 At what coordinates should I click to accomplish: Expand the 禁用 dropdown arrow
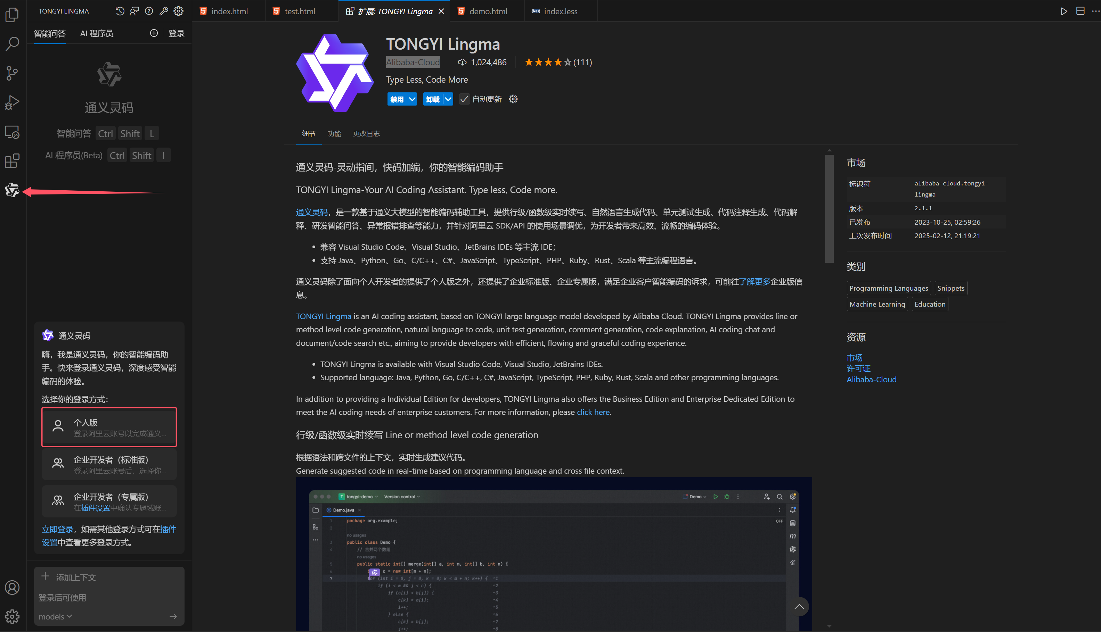[412, 99]
